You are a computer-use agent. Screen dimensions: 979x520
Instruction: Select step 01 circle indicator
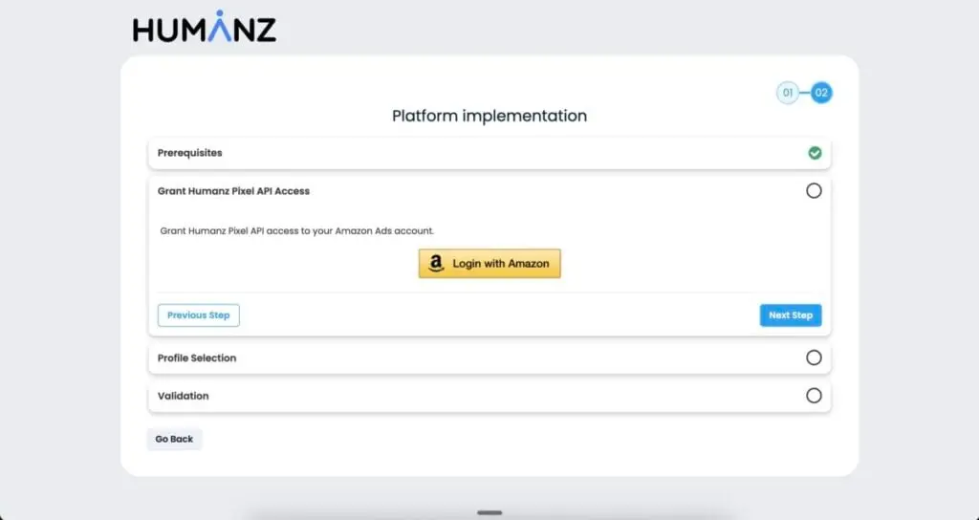pyautogui.click(x=788, y=93)
